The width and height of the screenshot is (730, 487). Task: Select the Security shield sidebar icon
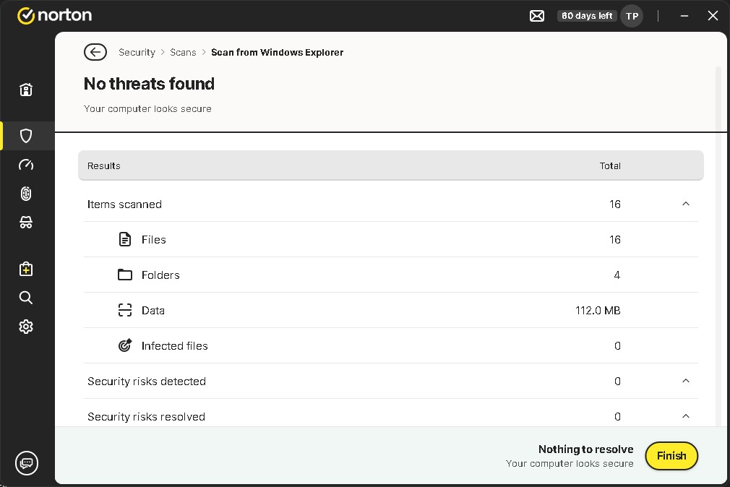tap(26, 136)
